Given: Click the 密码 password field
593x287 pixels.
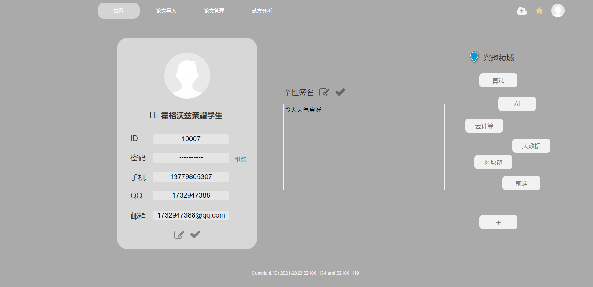Looking at the screenshot, I should coord(191,158).
